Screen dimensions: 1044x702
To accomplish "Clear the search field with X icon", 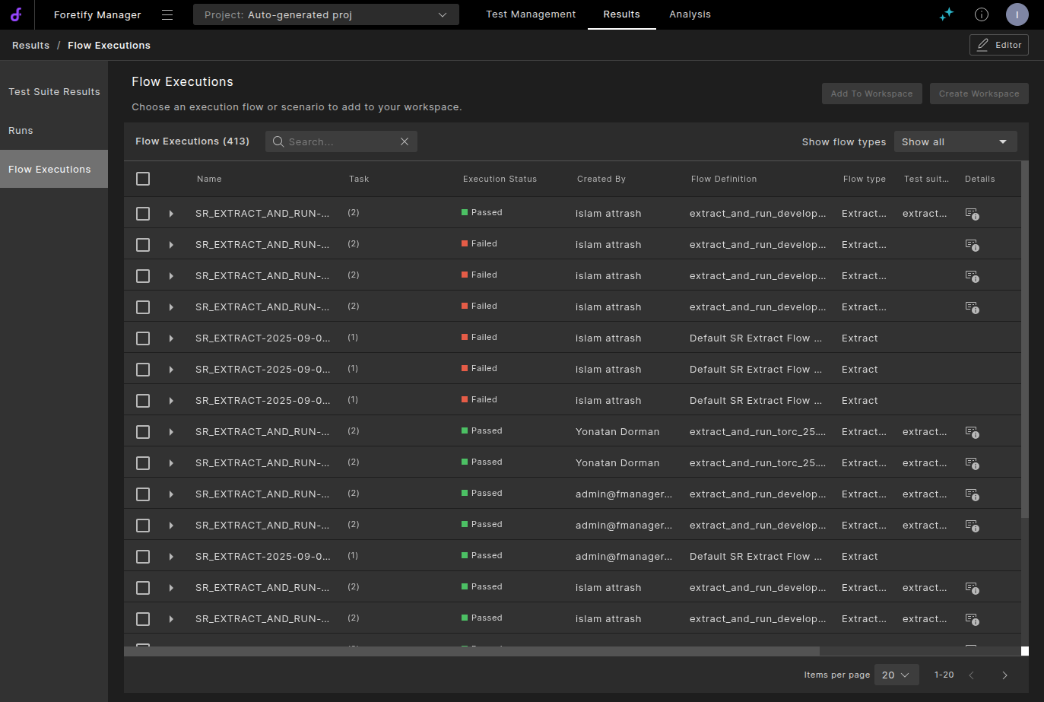I will click(x=405, y=141).
